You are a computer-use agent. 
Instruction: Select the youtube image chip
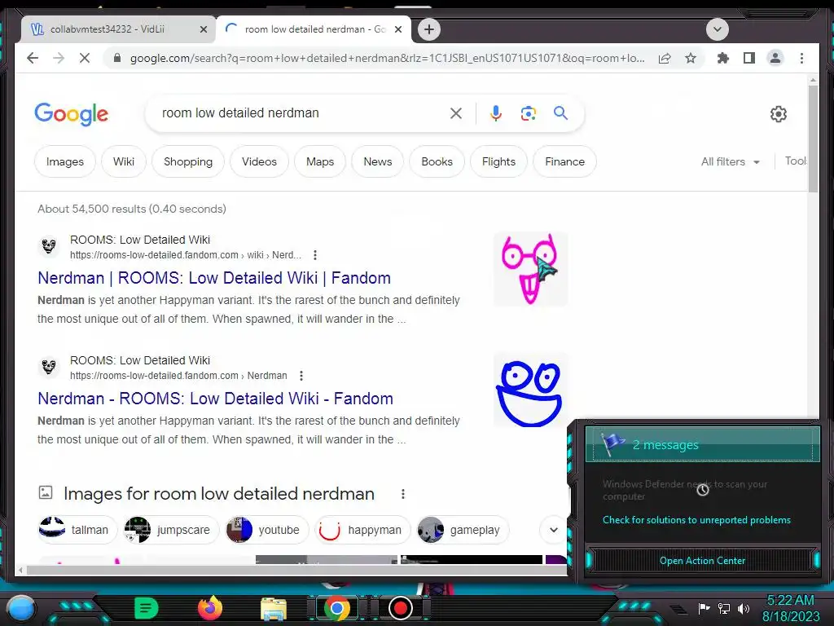click(x=266, y=530)
